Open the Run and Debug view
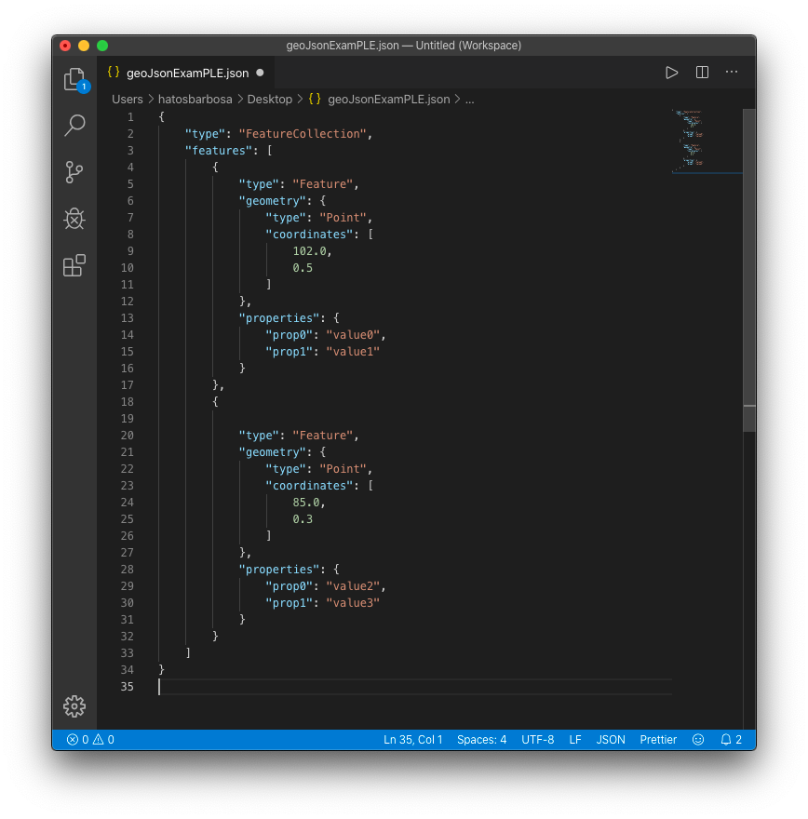This screenshot has width=808, height=819. [74, 219]
